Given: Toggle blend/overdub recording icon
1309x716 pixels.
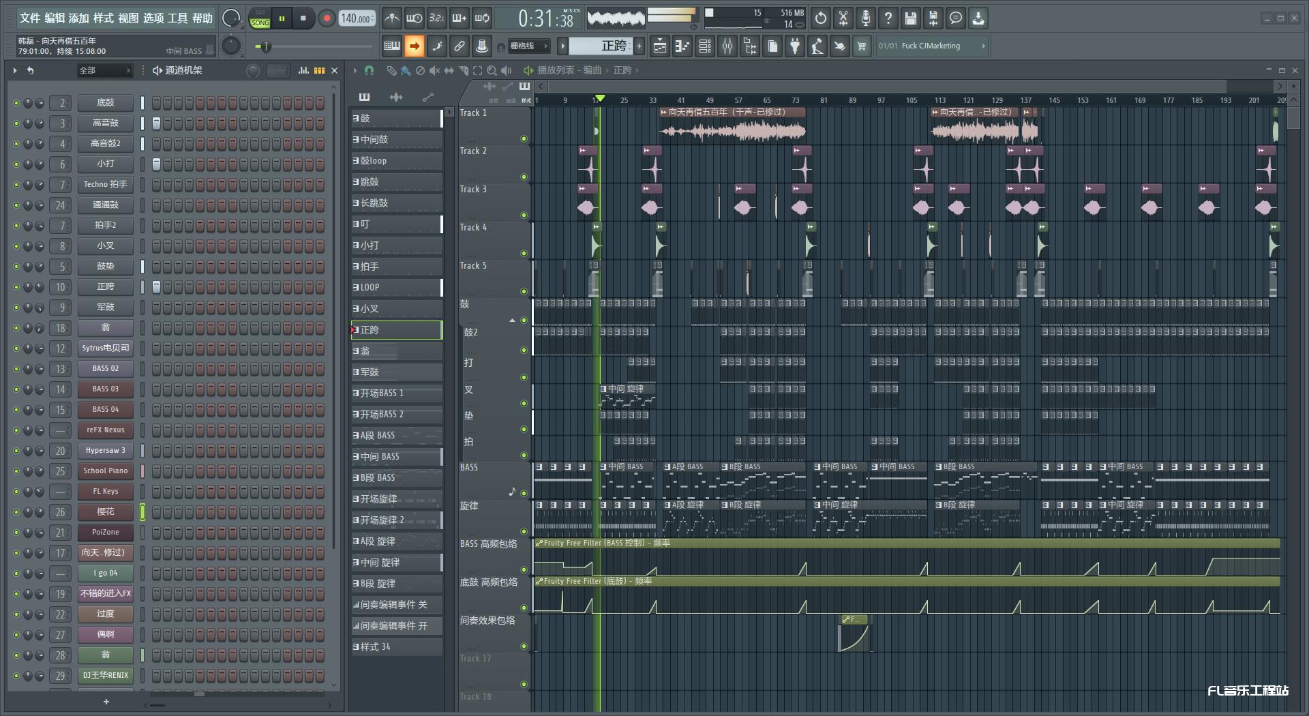Looking at the screenshot, I should click(459, 18).
